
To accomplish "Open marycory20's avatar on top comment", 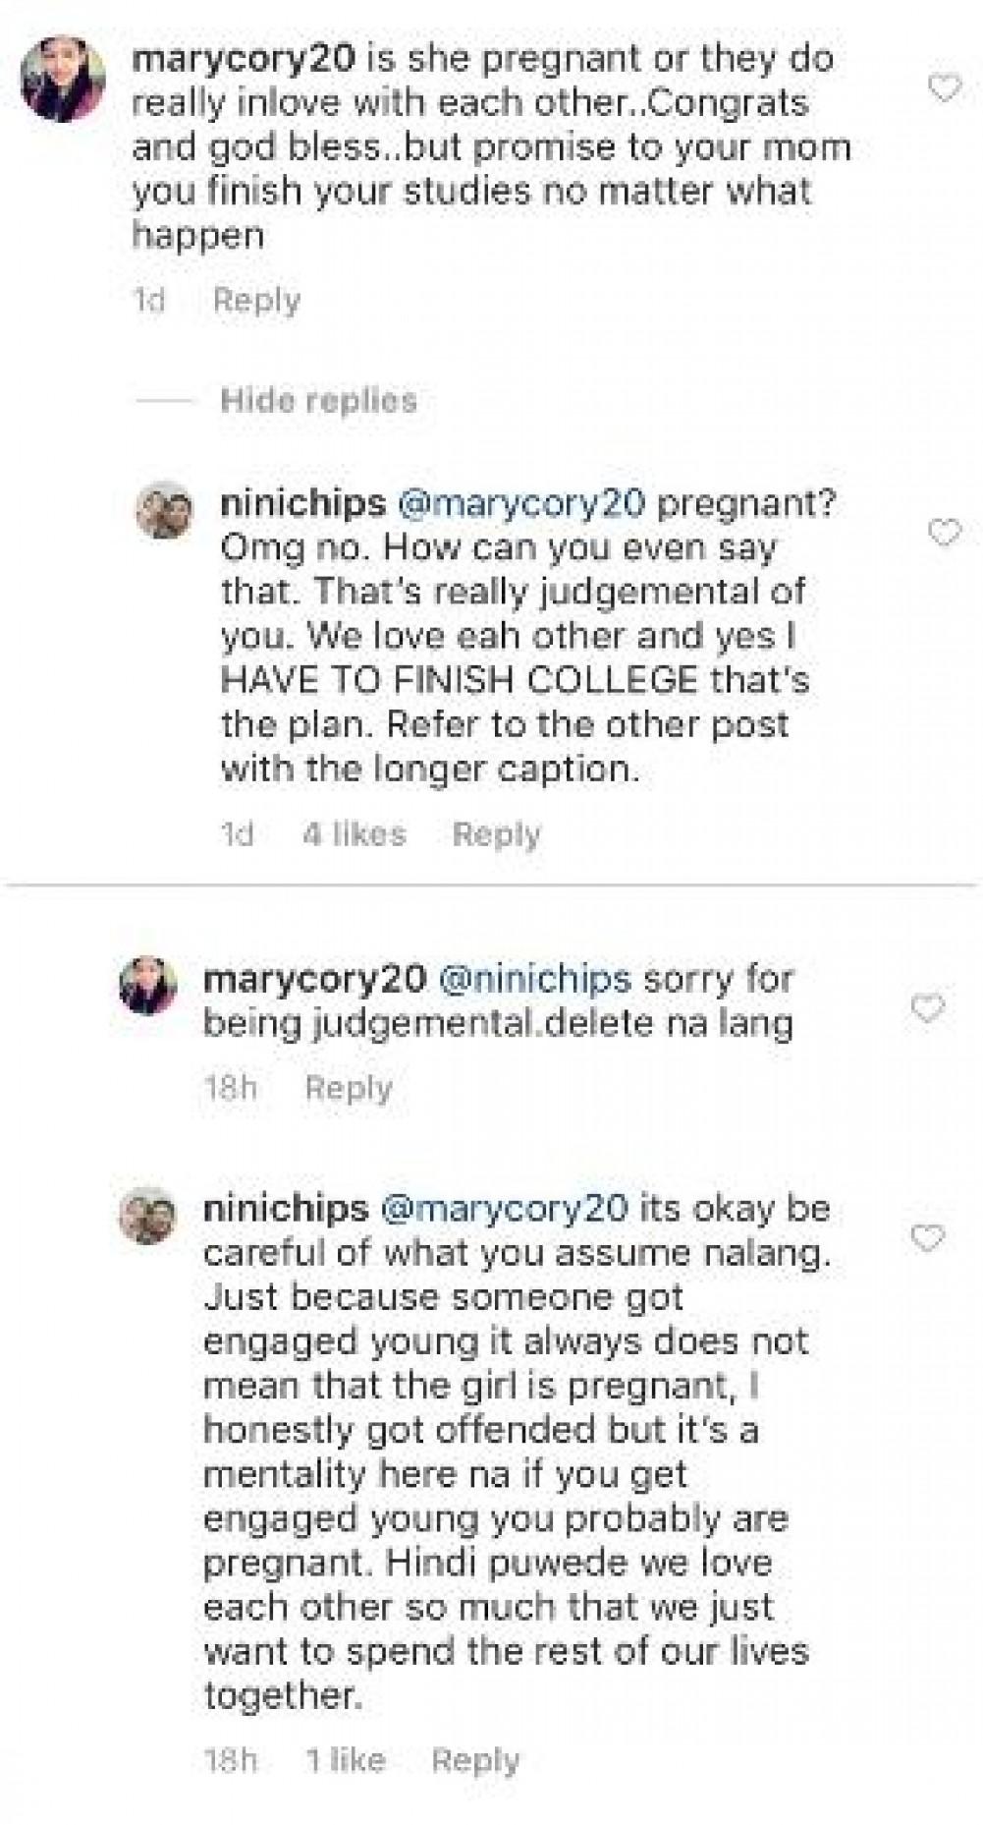I will point(63,79).
